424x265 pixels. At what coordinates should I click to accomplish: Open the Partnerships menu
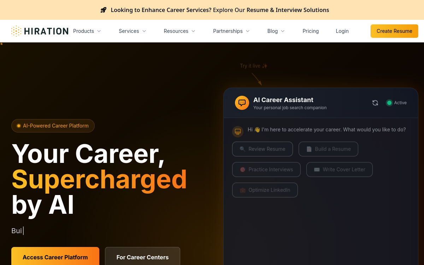[x=231, y=31]
